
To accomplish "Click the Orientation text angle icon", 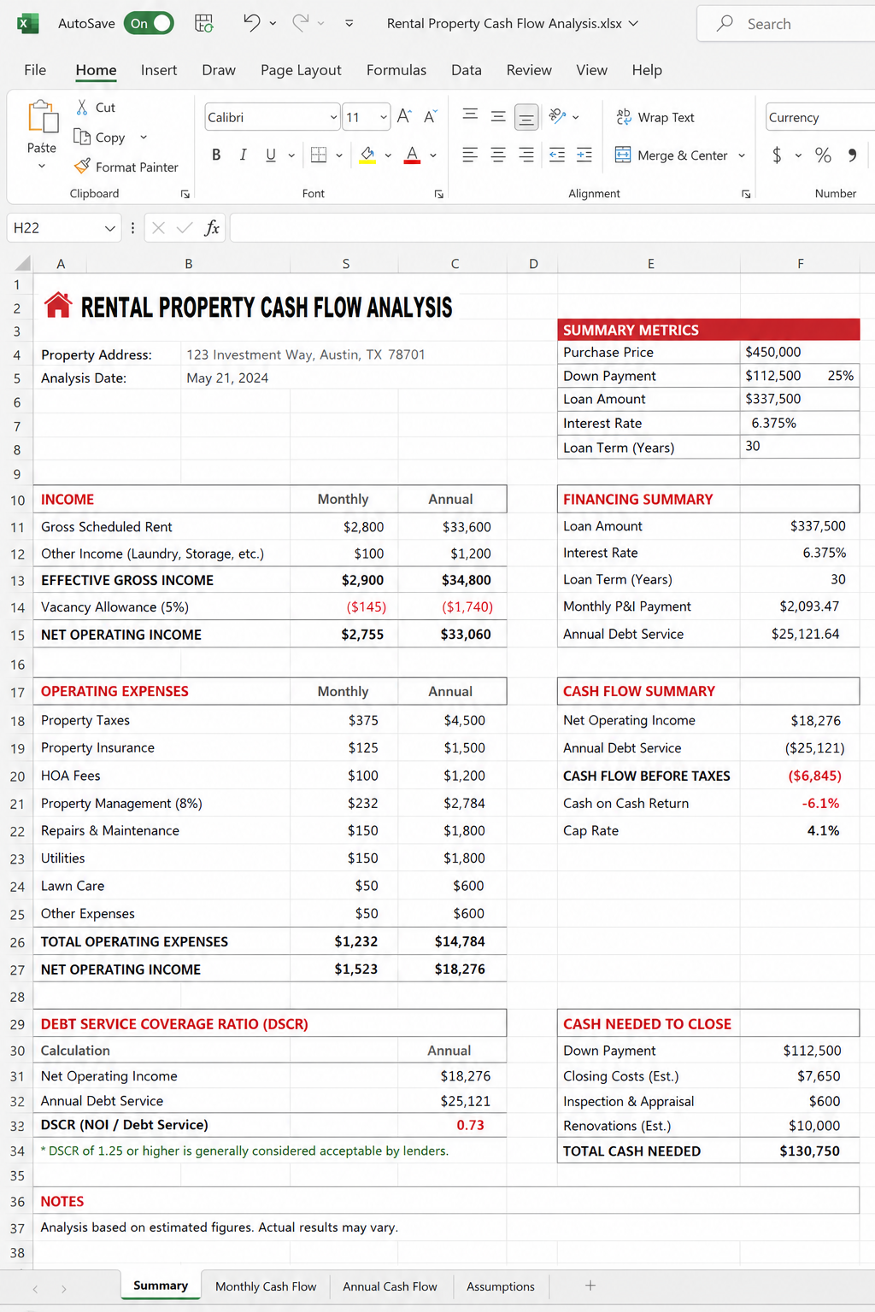I will 557,116.
